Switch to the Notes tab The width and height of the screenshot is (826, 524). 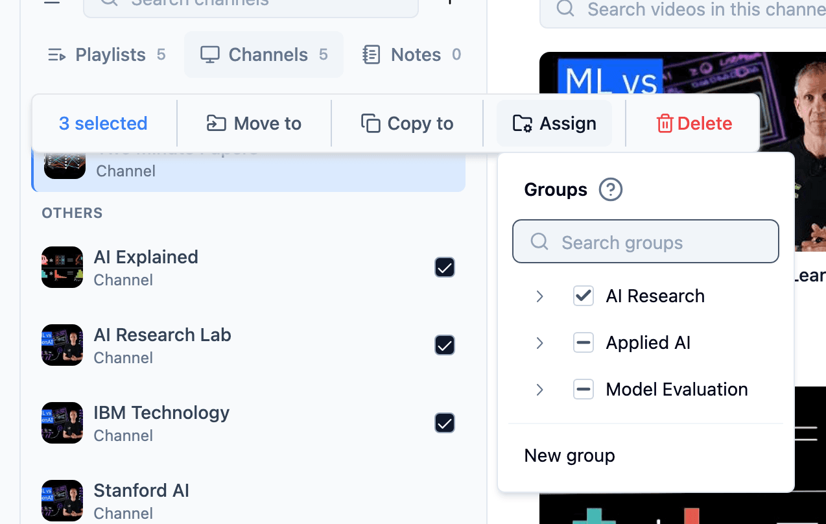pyautogui.click(x=412, y=54)
